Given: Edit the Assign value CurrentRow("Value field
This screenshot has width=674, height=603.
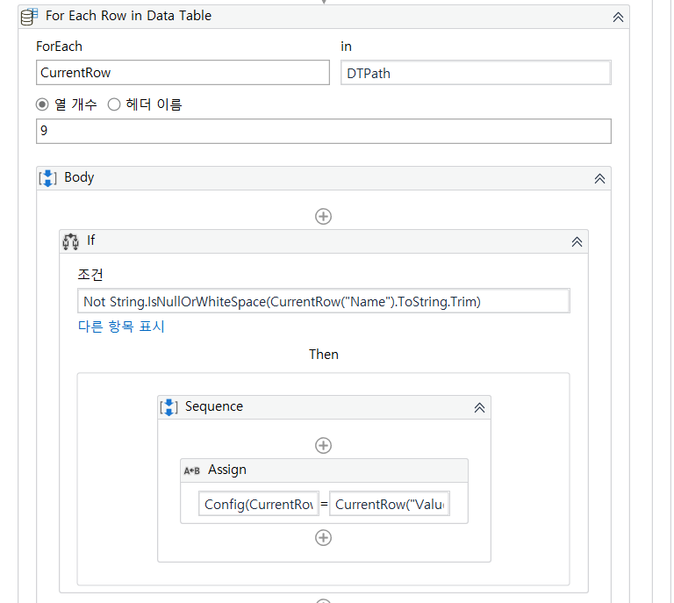Looking at the screenshot, I should [390, 504].
